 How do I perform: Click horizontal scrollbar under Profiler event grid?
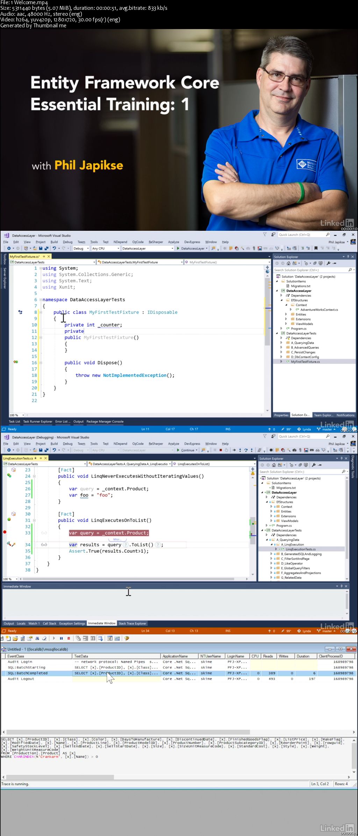[x=128, y=732]
